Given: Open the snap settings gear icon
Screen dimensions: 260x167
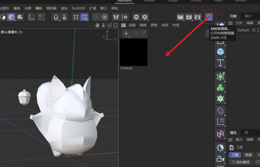Looking at the screenshot, I should coord(64,17).
